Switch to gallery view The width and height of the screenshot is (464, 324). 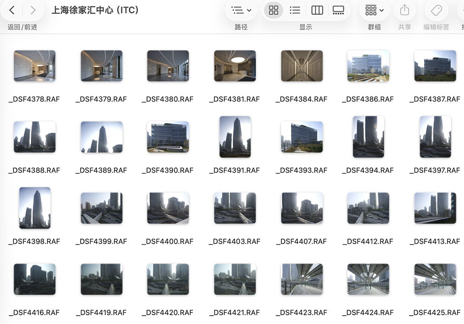(x=338, y=10)
